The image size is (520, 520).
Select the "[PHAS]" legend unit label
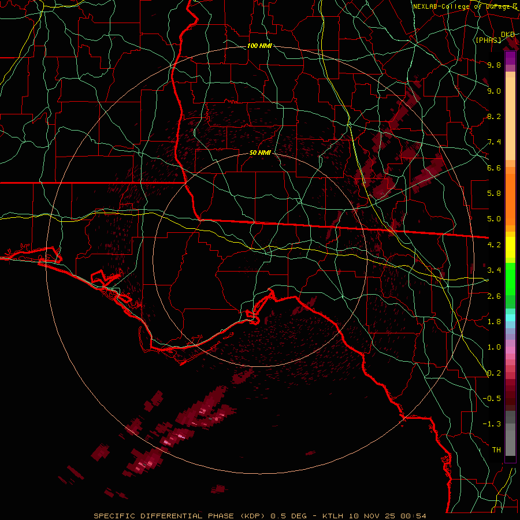[x=488, y=40]
